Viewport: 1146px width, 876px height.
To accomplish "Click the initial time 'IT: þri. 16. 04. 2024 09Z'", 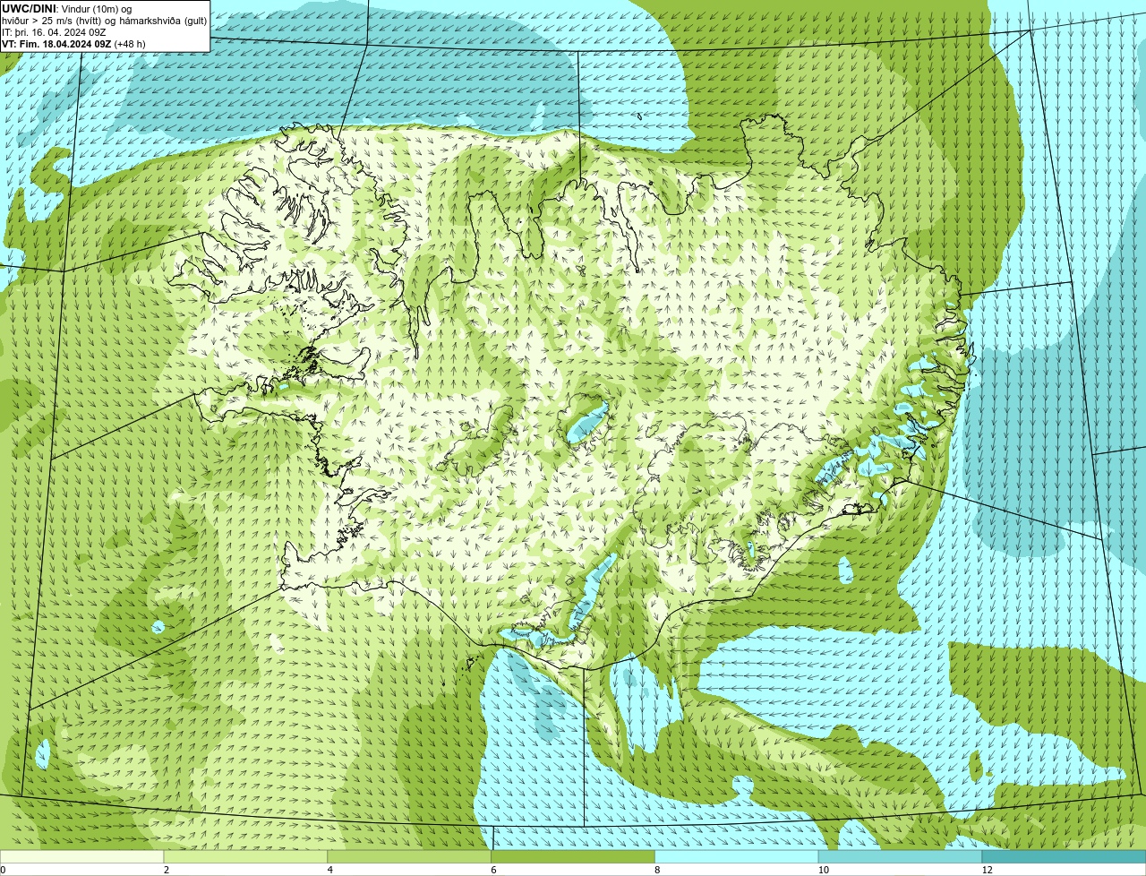I will pos(55,31).
